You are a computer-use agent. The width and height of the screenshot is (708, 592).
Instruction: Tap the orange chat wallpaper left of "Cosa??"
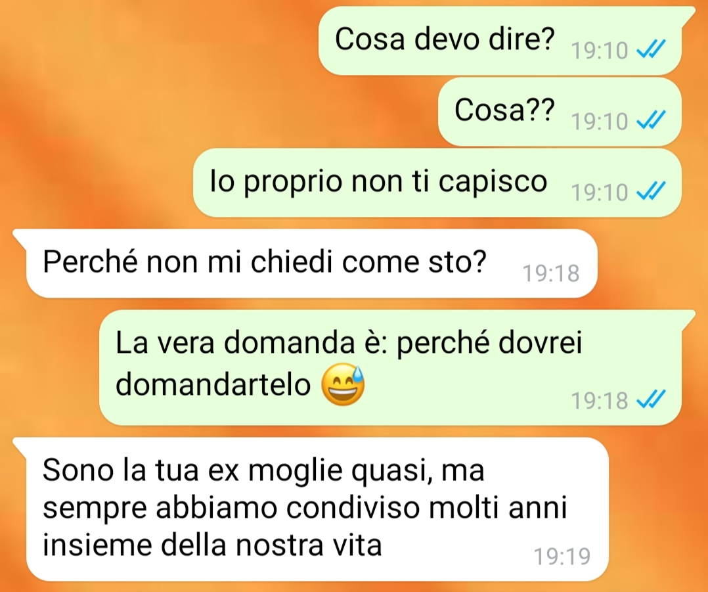pyautogui.click(x=217, y=112)
